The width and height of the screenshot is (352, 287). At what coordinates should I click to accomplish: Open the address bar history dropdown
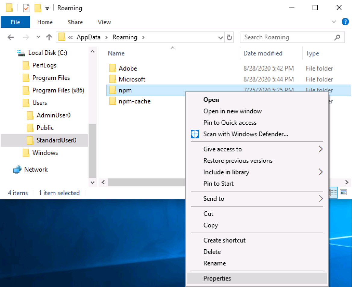[x=220, y=37]
